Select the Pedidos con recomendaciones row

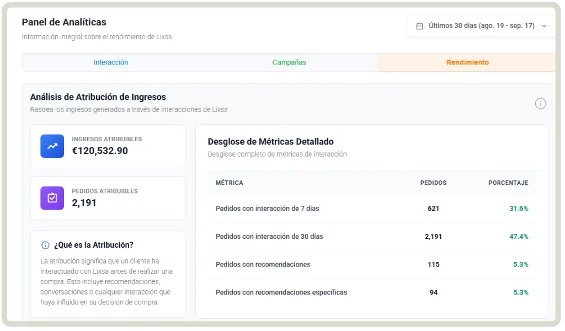click(263, 265)
